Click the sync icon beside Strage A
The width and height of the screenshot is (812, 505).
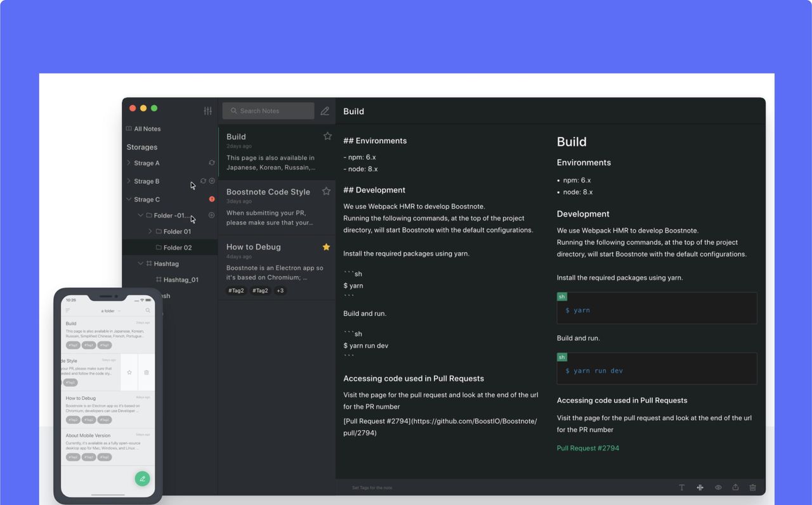click(212, 163)
